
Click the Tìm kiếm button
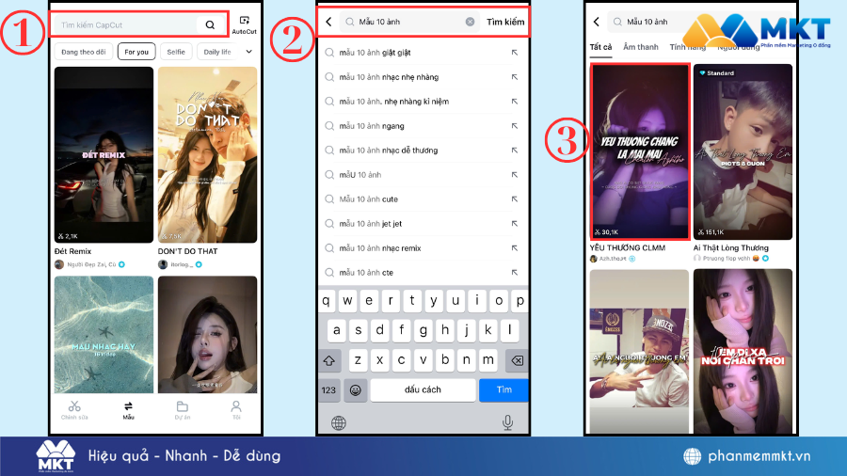point(505,22)
